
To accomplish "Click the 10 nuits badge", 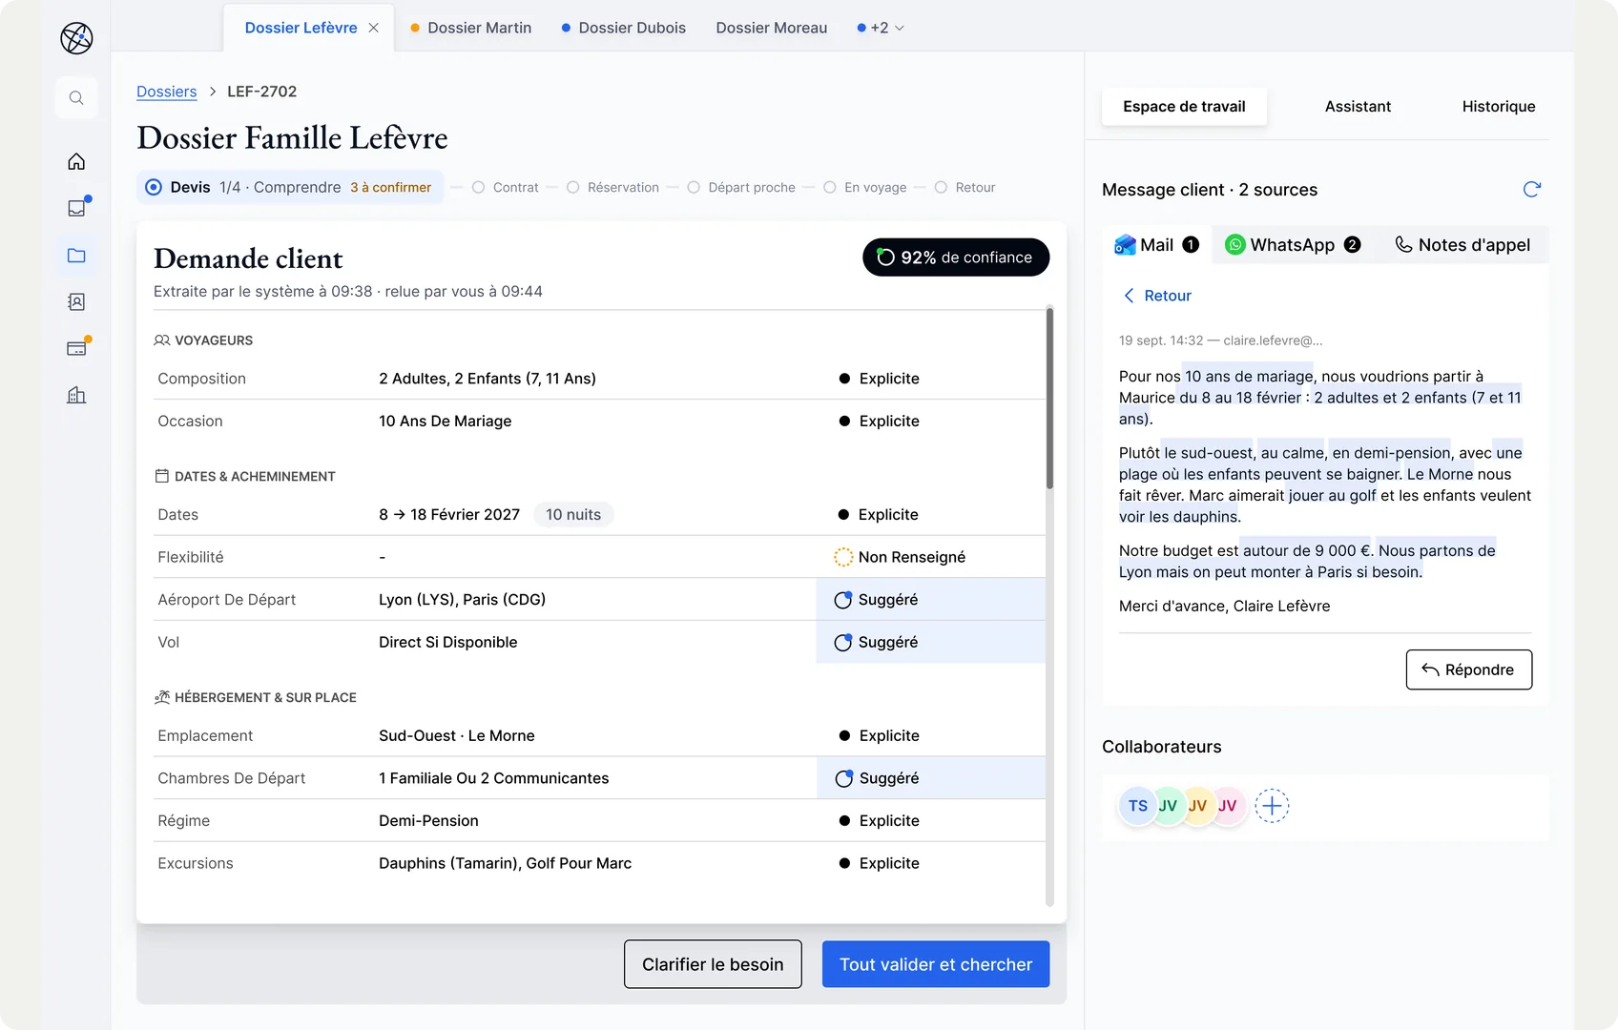I will (573, 515).
